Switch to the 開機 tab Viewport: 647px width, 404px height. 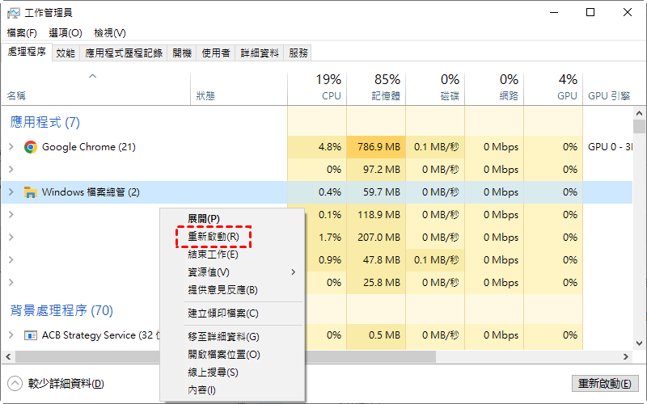click(182, 53)
